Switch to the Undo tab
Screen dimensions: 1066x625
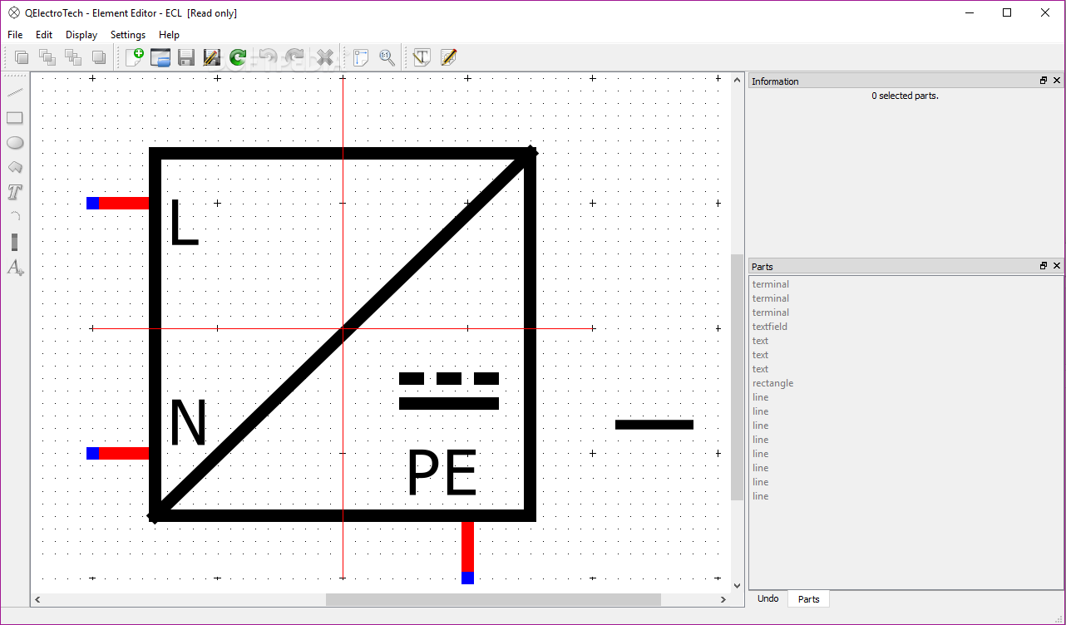point(768,598)
